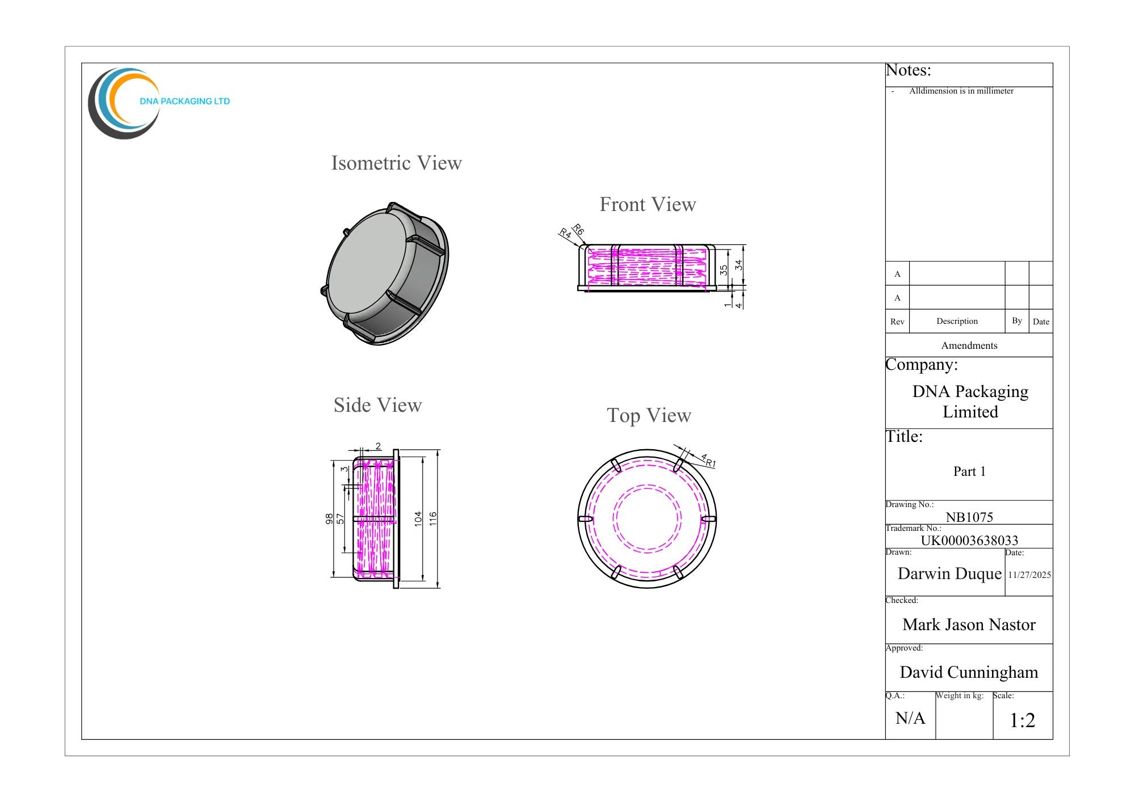Click the 'Alldimension is in millimeter' note

[961, 91]
